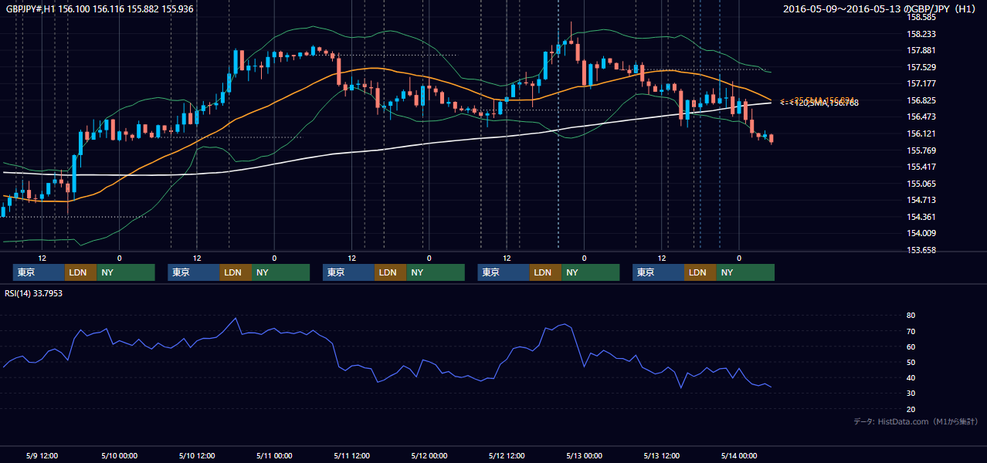Click the 157.177 price axis value

921,84
